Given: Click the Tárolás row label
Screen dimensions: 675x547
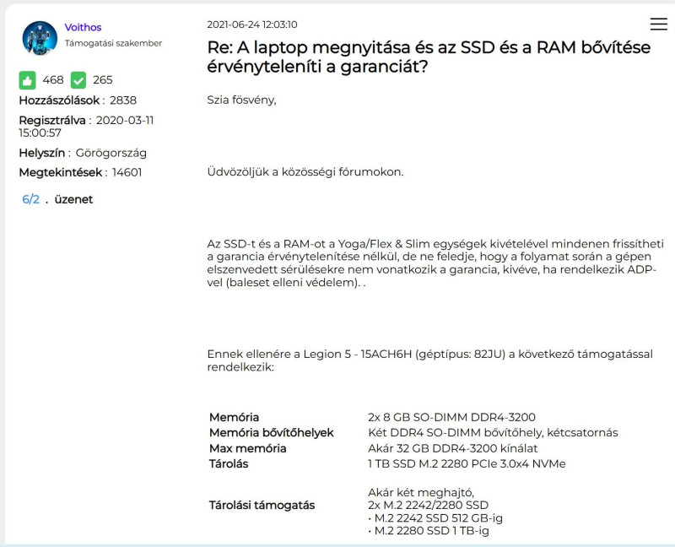Looking at the screenshot, I should pyautogui.click(x=229, y=464).
